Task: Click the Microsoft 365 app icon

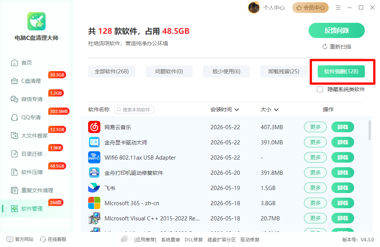Action: click(x=94, y=203)
